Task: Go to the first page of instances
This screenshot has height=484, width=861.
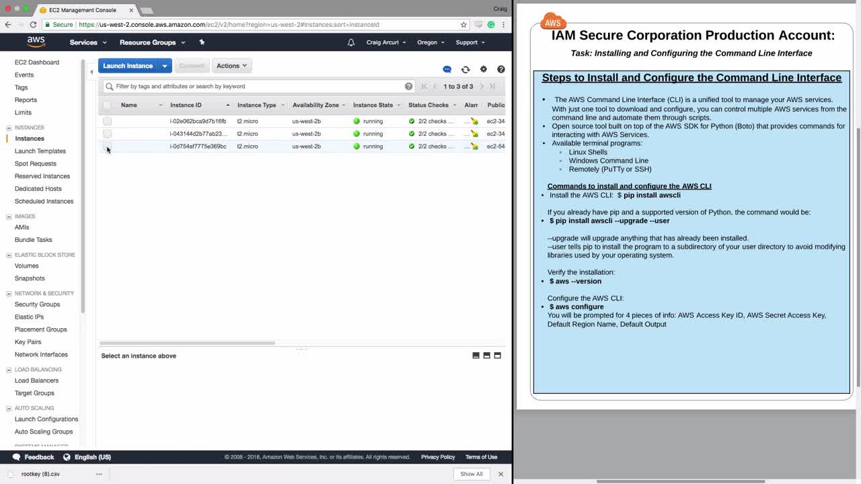Action: 424,86
